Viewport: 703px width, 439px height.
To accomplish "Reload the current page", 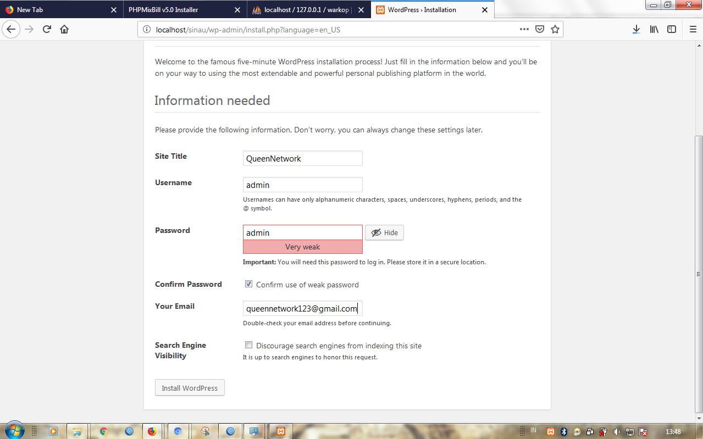I will [47, 29].
